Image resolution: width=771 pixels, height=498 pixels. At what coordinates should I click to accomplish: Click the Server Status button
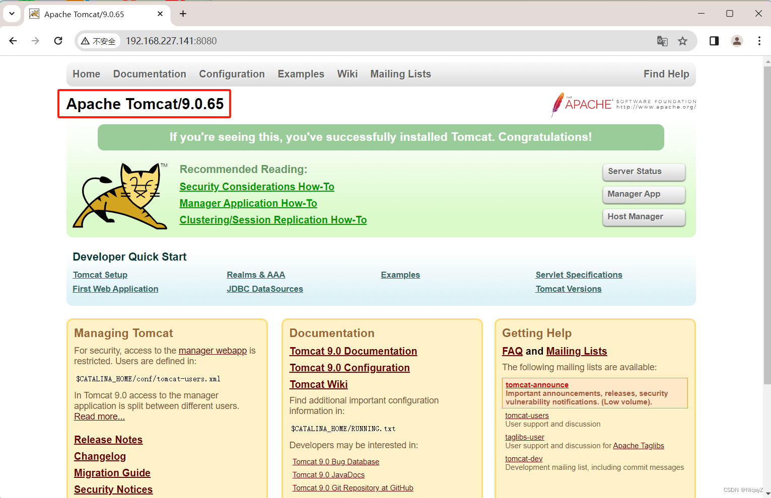[x=644, y=172]
